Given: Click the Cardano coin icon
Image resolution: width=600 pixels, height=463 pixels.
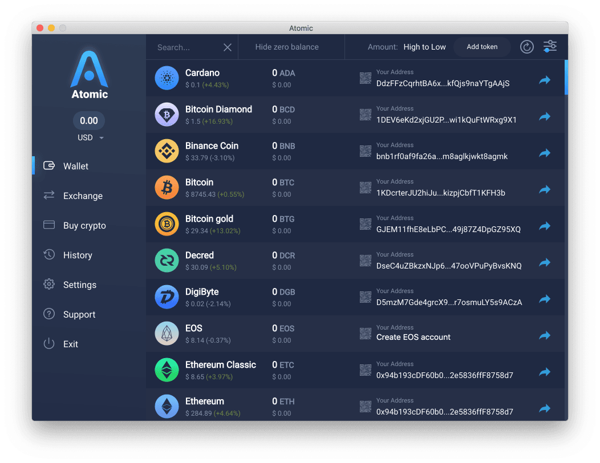Looking at the screenshot, I should (x=167, y=78).
